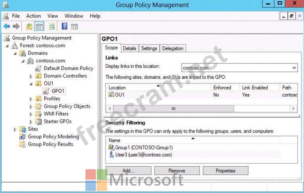Click the horizontal scrollbar thumb in Links list
Image resolution: width=304 pixels, height=193 pixels.
(x=174, y=108)
